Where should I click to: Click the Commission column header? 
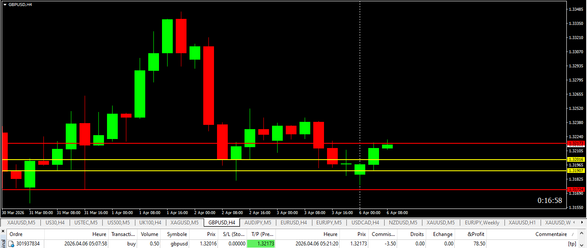(383, 234)
